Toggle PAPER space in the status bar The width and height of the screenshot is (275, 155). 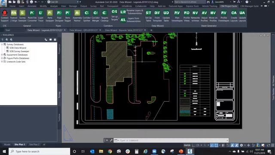point(187,145)
